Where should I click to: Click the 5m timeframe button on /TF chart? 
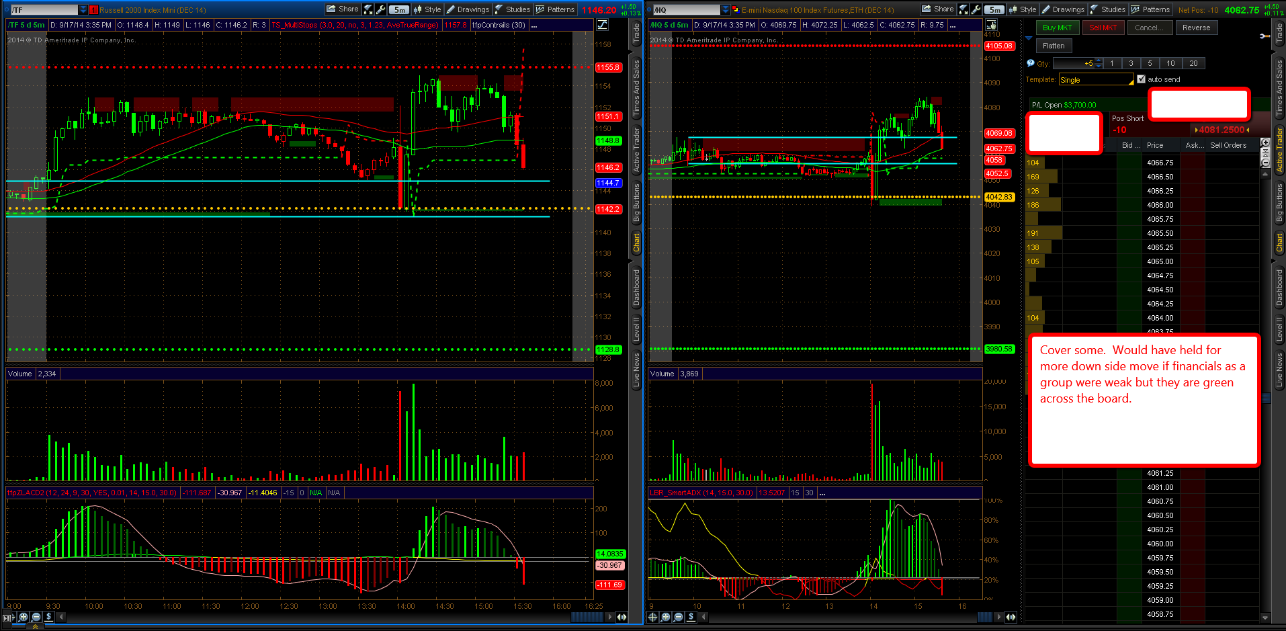[400, 9]
